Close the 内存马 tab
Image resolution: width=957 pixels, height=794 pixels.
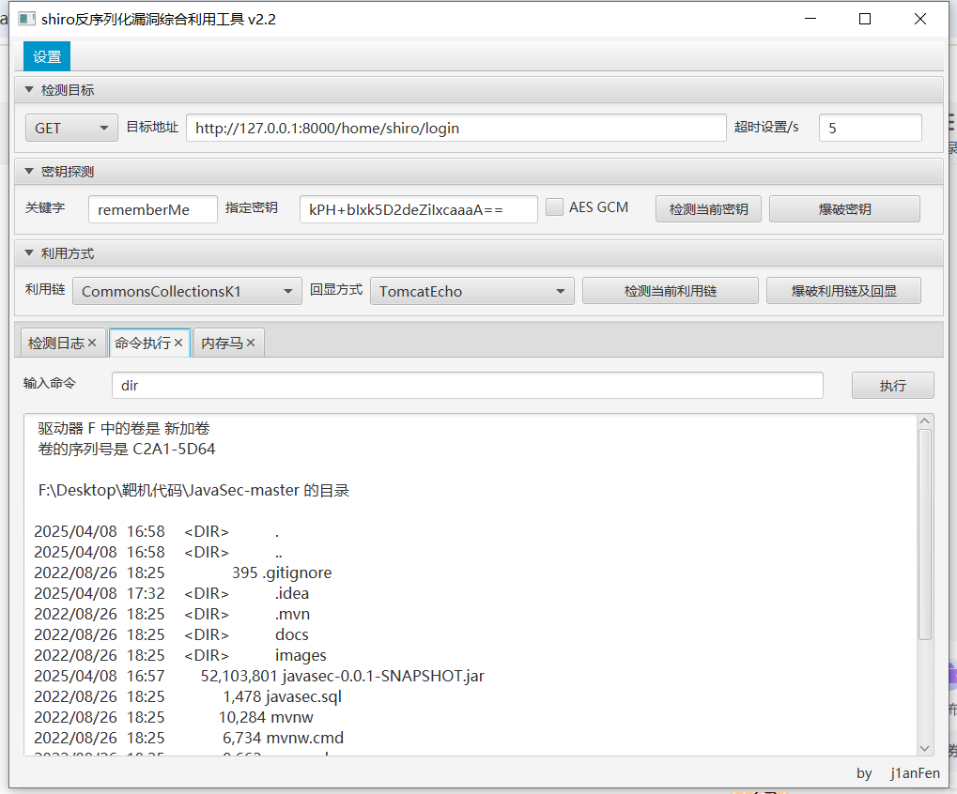pyautogui.click(x=250, y=343)
